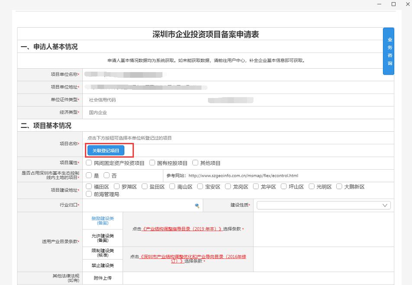Tick the 其他项目 checkbox
Image resolution: width=412 pixels, height=285 pixels.
point(195,163)
